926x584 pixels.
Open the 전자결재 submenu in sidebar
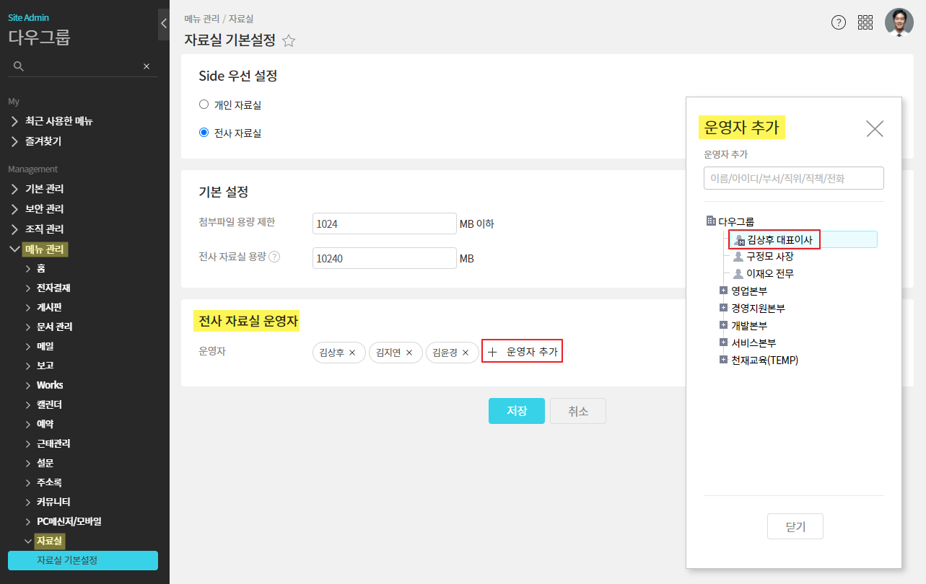tap(53, 288)
